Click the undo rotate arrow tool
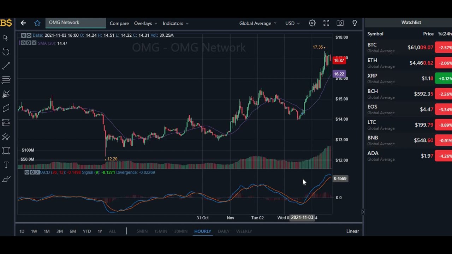Screen dimensions: 452x254 (x=6, y=52)
